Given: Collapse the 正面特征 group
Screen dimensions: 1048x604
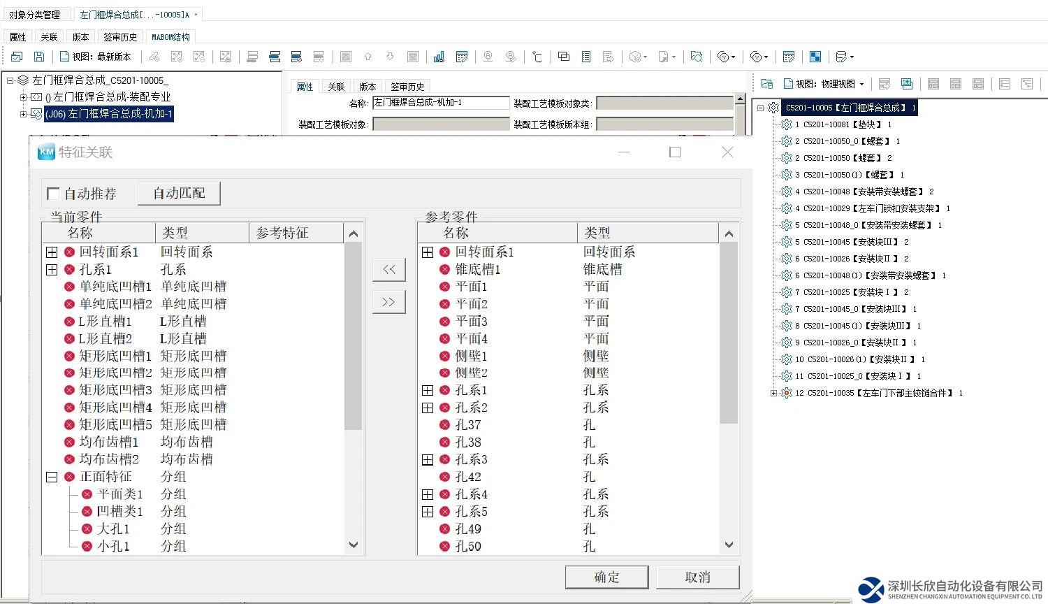Looking at the screenshot, I should click(52, 477).
